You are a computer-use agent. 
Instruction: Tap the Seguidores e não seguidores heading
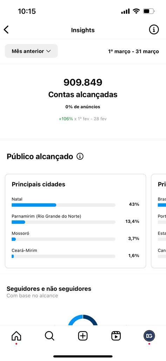[49, 289]
